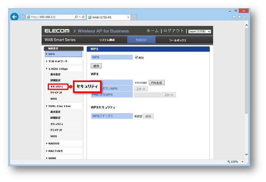Open 詳細設定 under 5GHz 11ac 11an

[55, 118]
